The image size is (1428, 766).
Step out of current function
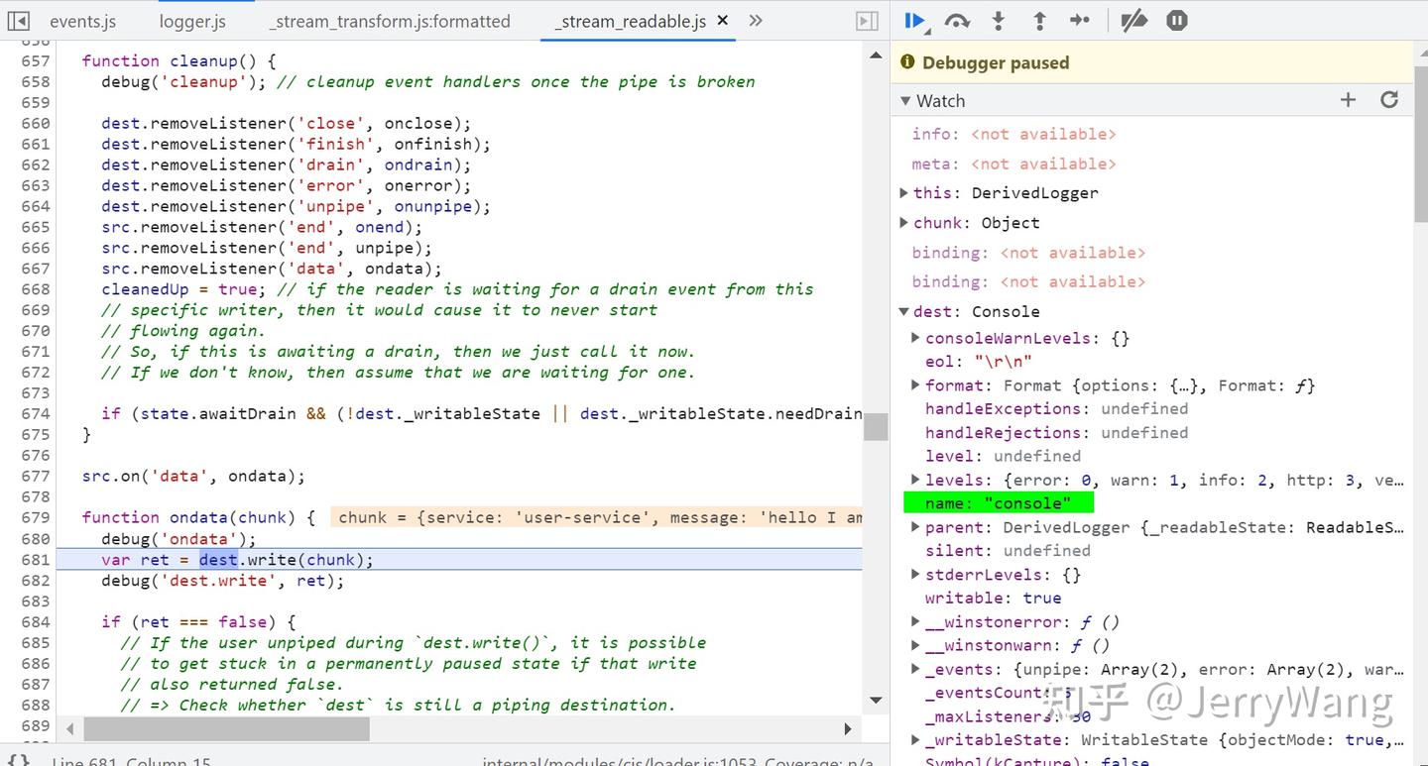click(1039, 21)
